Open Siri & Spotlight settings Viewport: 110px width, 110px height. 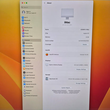tap(29, 51)
